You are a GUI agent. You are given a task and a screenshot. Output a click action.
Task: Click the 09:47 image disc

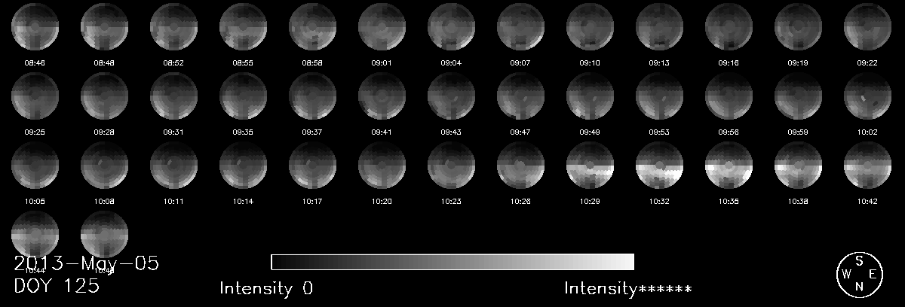pos(521,96)
